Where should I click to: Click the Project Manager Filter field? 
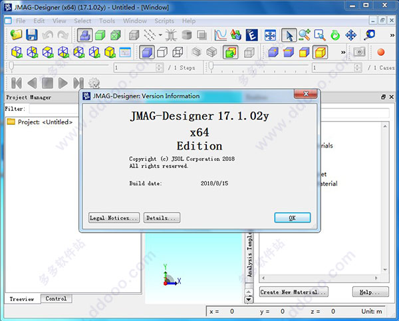55,109
